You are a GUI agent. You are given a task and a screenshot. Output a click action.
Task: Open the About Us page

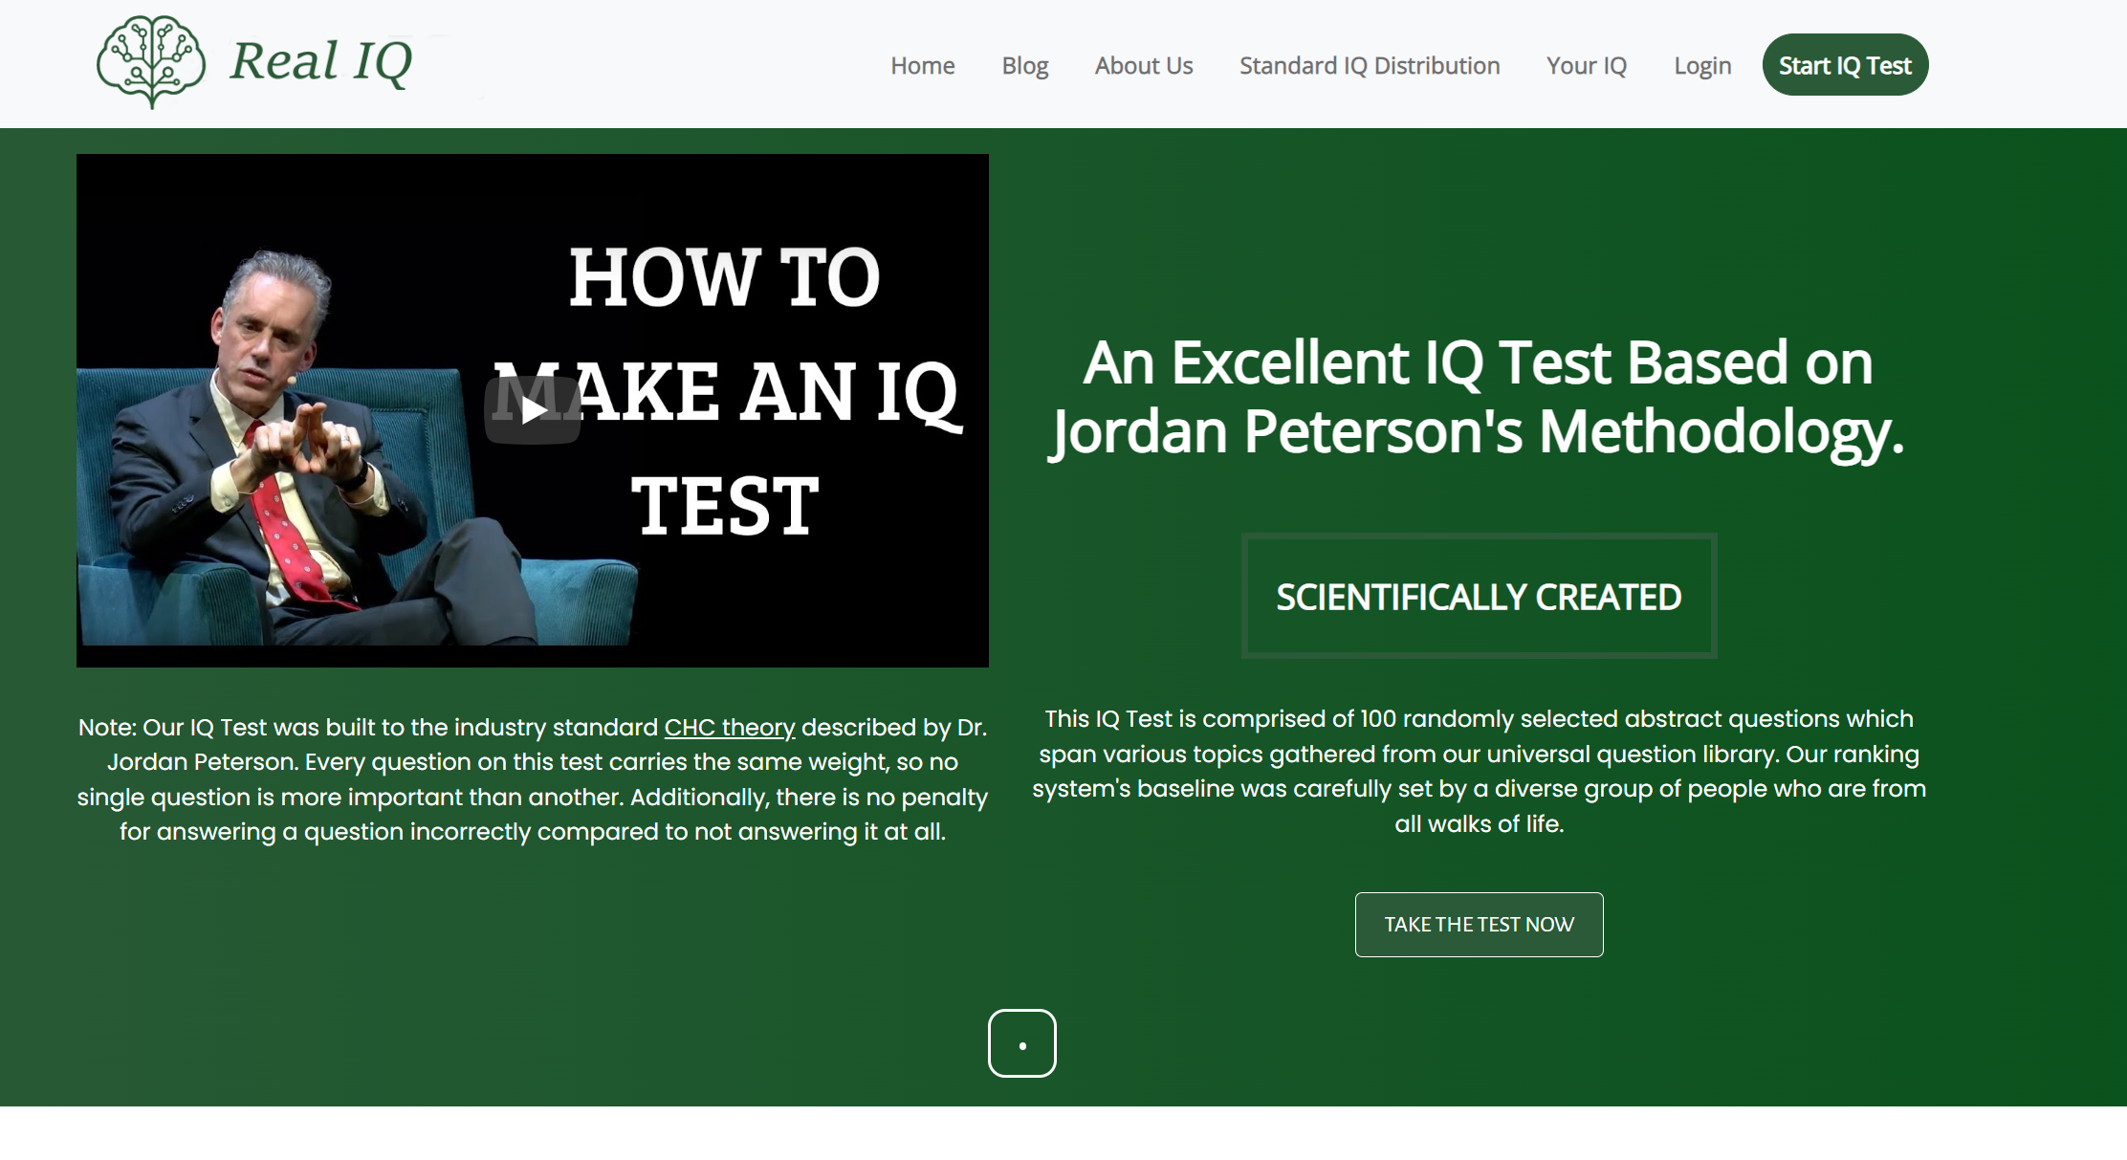click(x=1143, y=66)
